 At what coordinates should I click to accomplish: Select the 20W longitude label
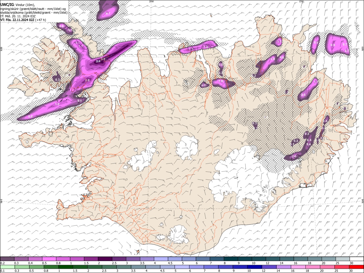click(x=152, y=1)
